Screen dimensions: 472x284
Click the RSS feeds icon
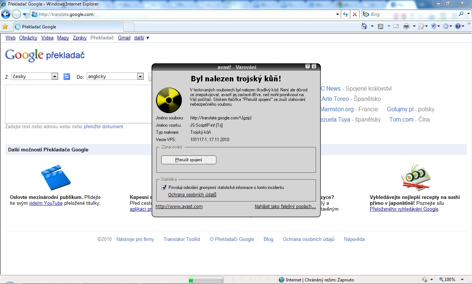(381, 26)
